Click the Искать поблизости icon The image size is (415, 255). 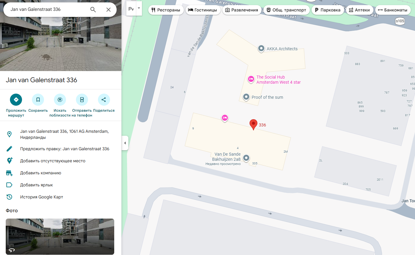tap(60, 100)
